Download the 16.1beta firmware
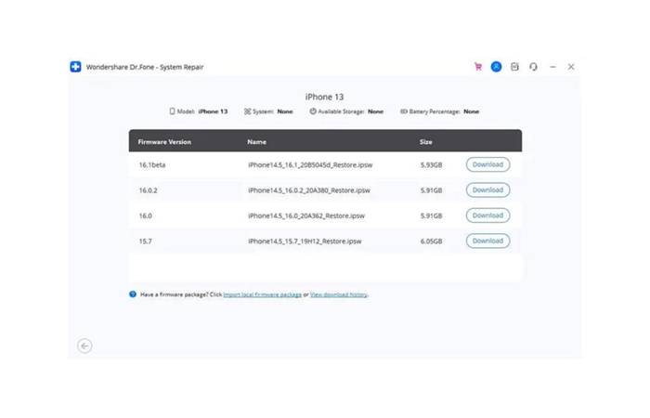The height and width of the screenshot is (418, 650). pos(487,164)
